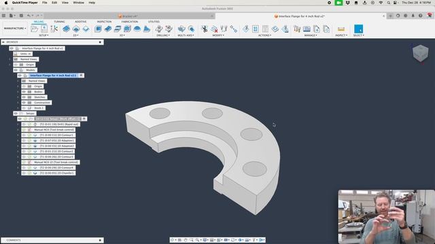The image size is (435, 244).
Task: Open the ACTIONS dropdown menu
Action: point(264,35)
